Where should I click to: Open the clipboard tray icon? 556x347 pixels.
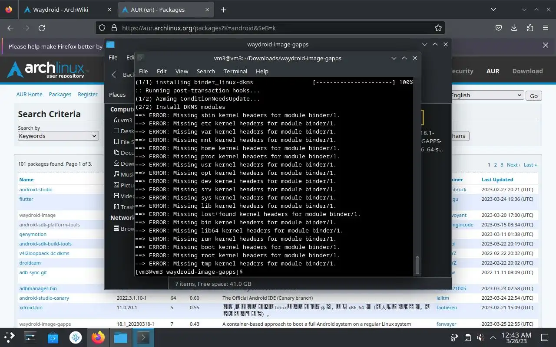468,337
